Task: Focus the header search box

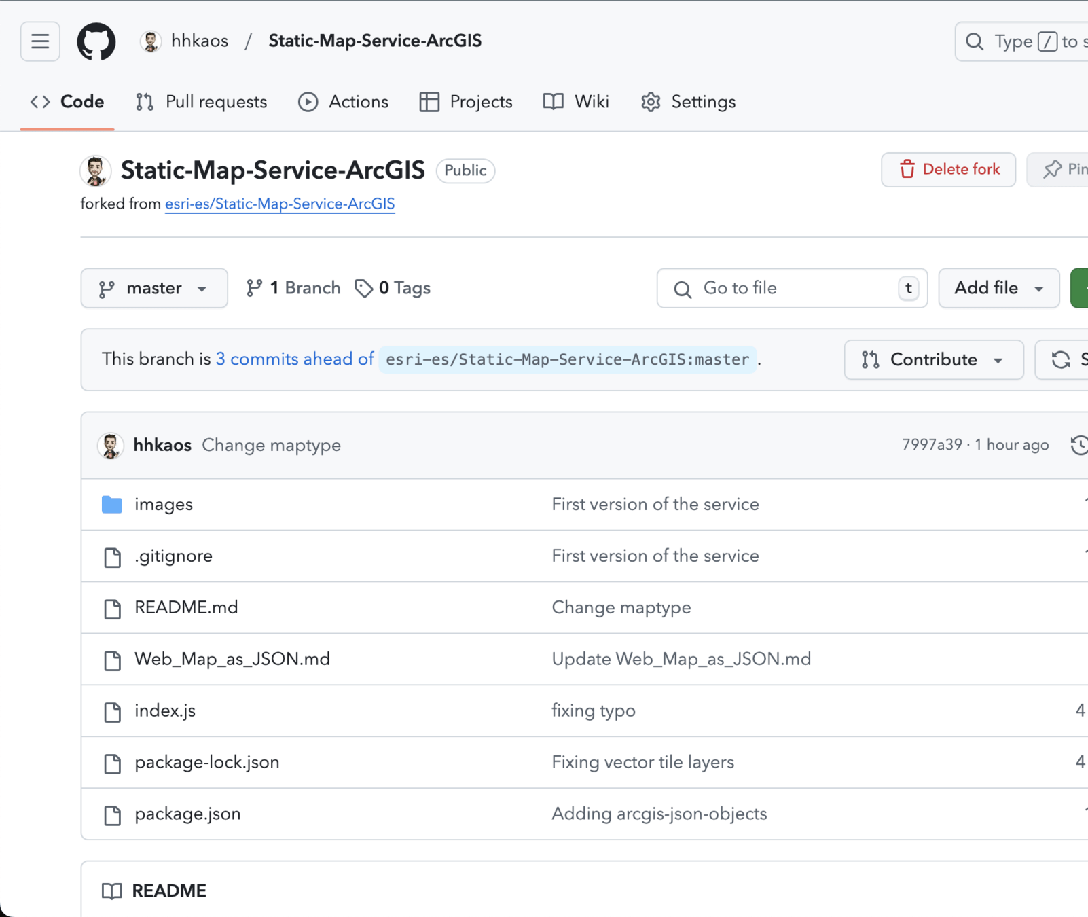Action: [x=1021, y=41]
